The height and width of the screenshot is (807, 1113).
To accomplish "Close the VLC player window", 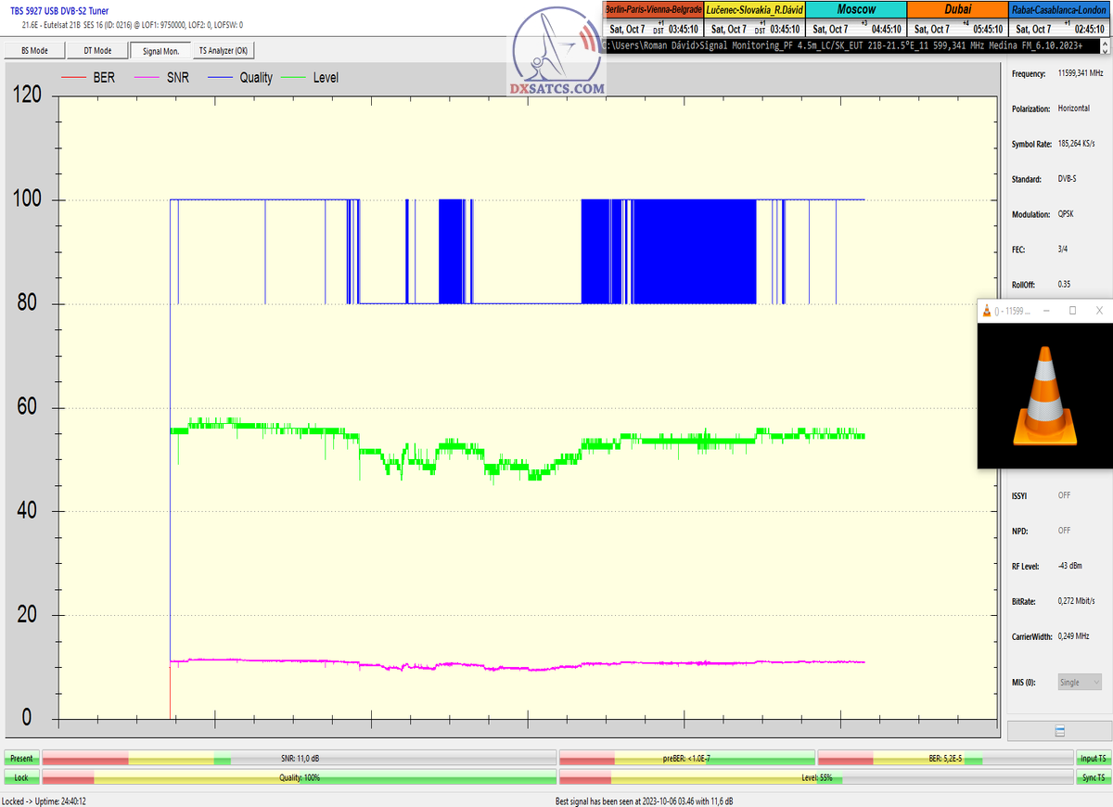I will pyautogui.click(x=1099, y=311).
